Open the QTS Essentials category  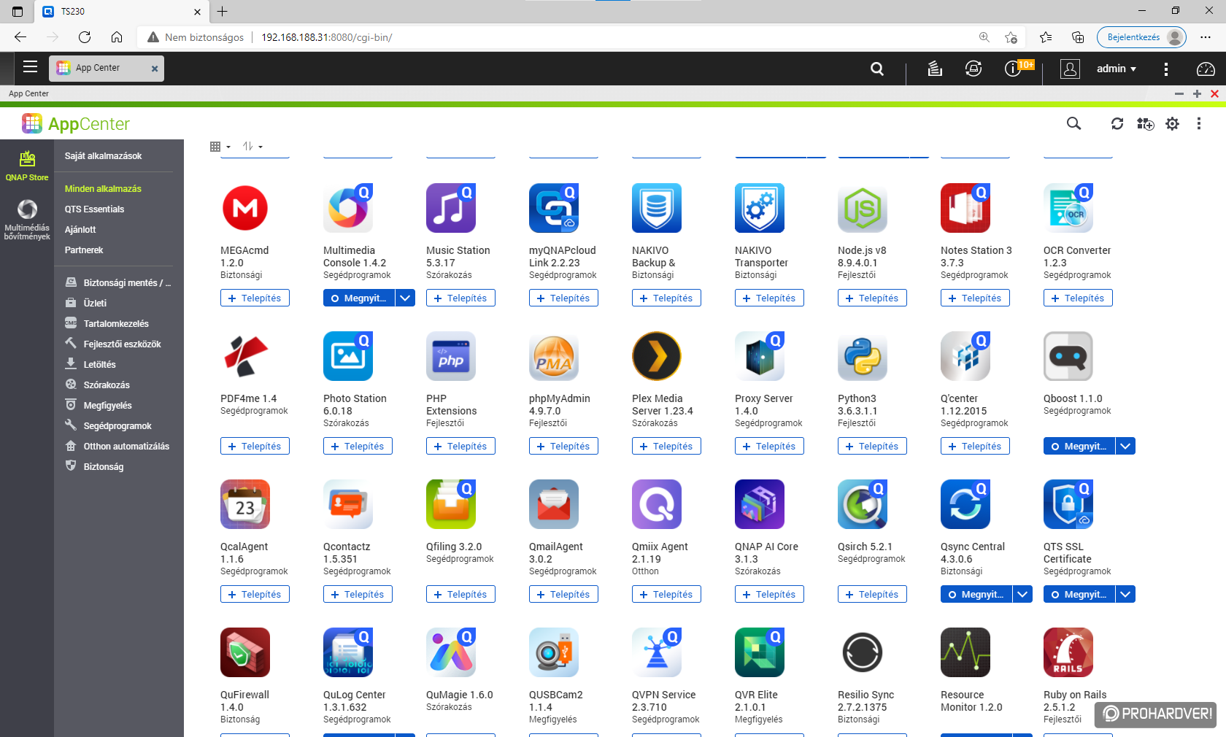point(94,209)
